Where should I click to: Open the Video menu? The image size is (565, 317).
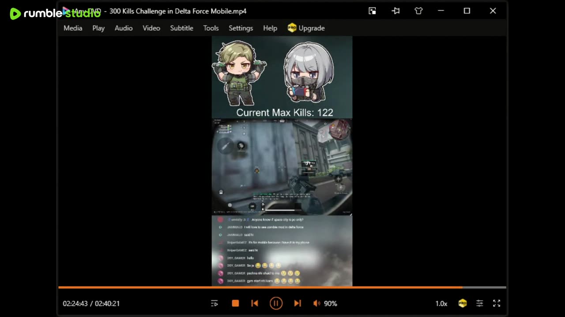pos(151,28)
